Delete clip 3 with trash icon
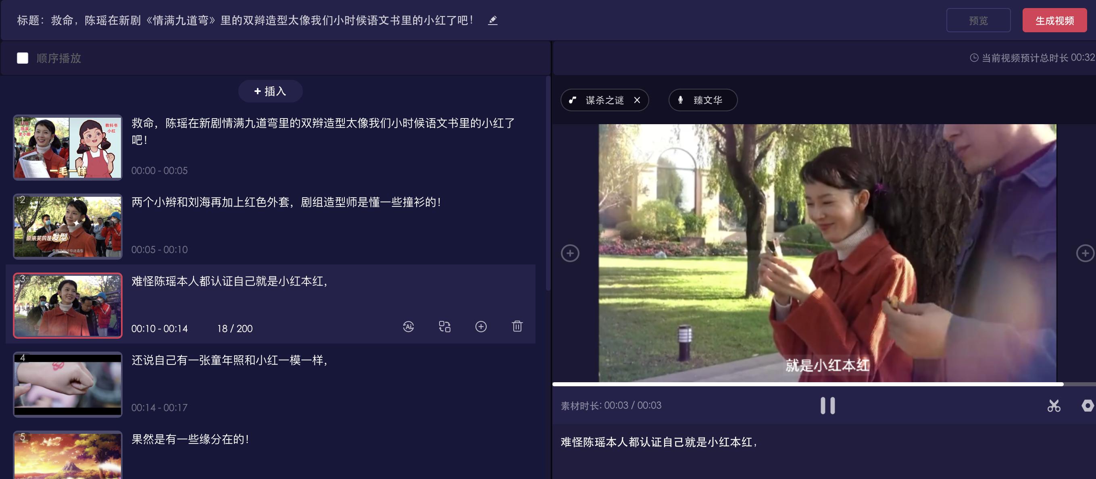1096x479 pixels. click(x=517, y=326)
